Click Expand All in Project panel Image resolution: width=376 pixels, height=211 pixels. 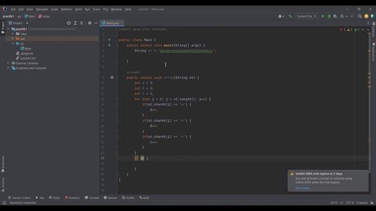(x=75, y=23)
